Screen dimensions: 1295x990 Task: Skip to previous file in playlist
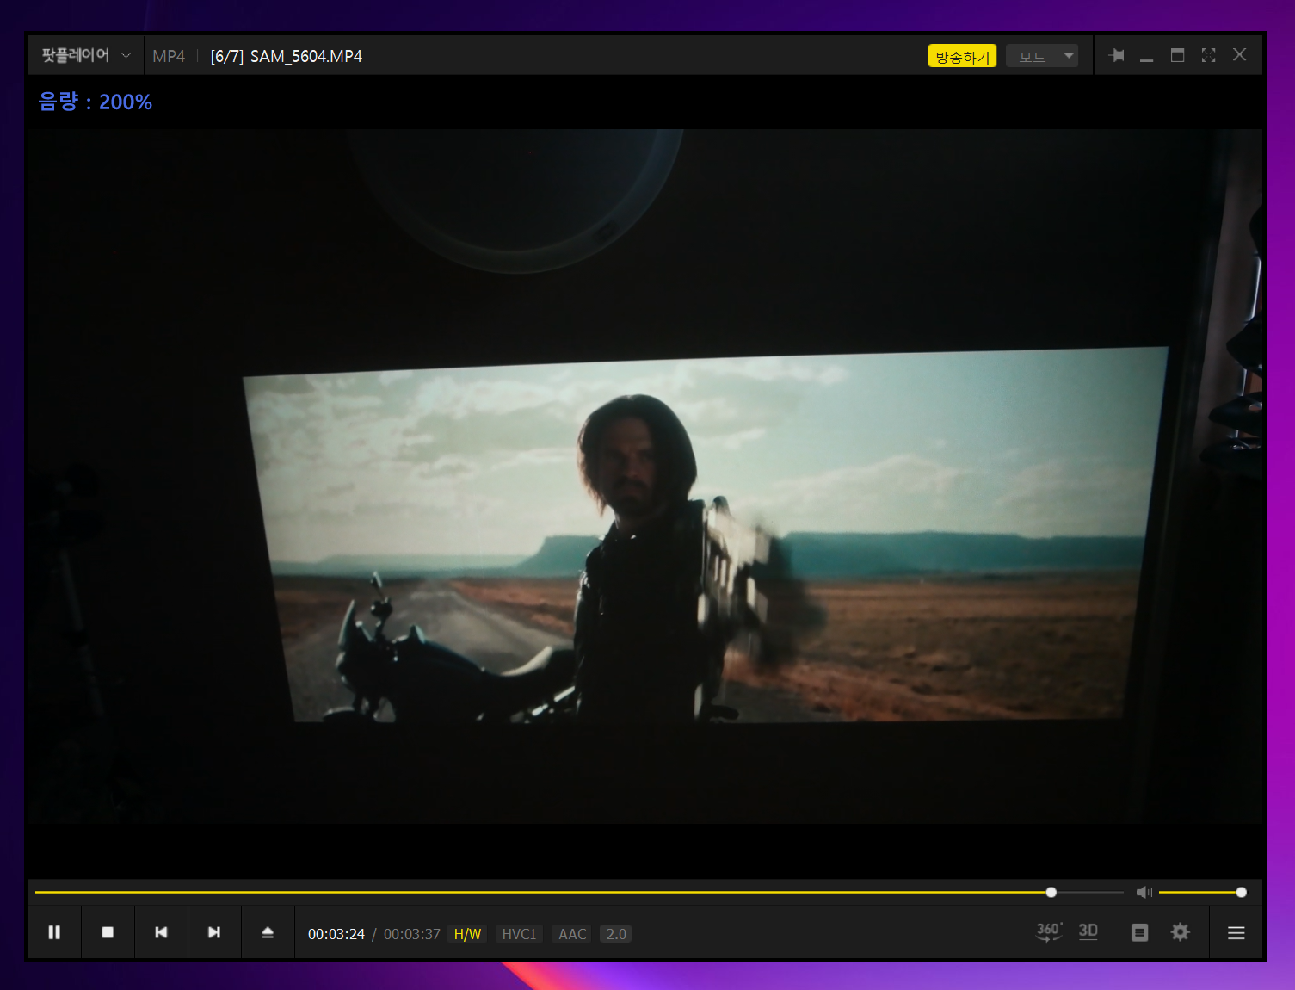coord(161,932)
